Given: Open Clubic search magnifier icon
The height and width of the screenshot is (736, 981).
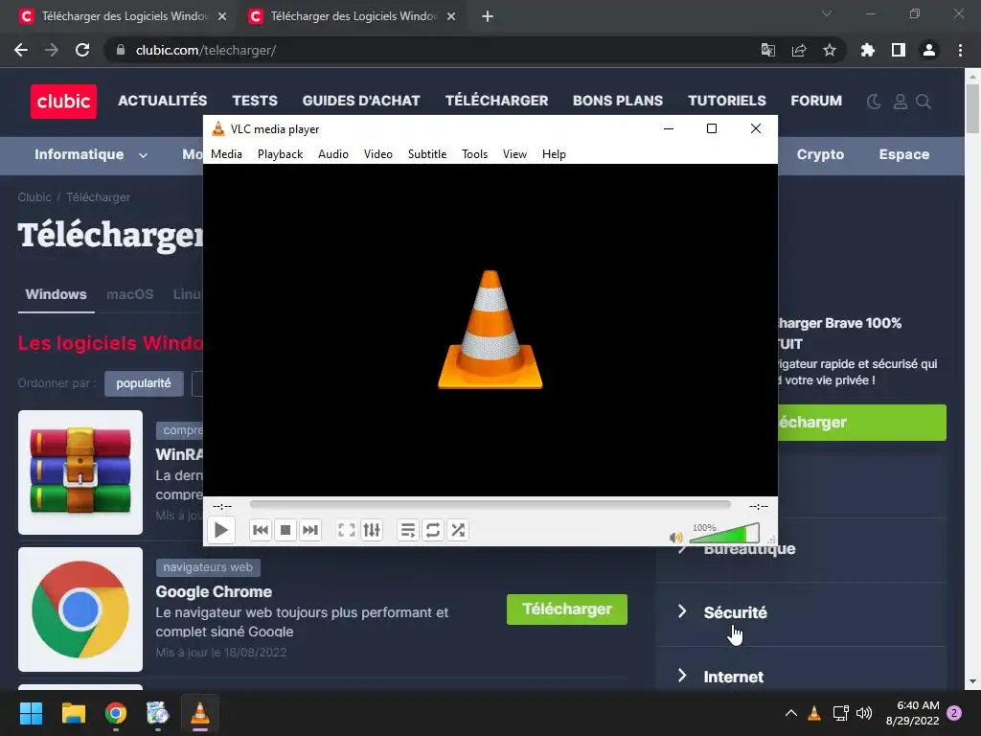Looking at the screenshot, I should (x=924, y=102).
